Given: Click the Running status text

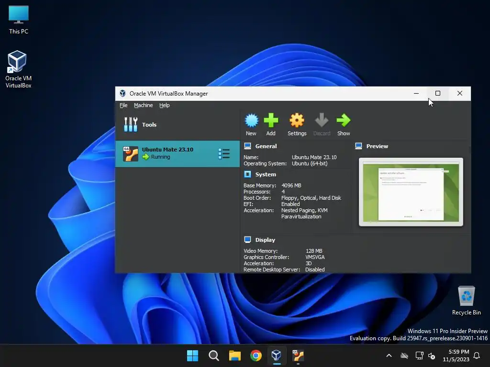Looking at the screenshot, I should point(161,157).
